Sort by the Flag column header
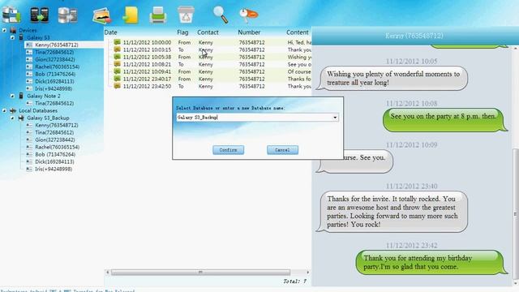Screen dimensions: 519x292 [x=182, y=32]
